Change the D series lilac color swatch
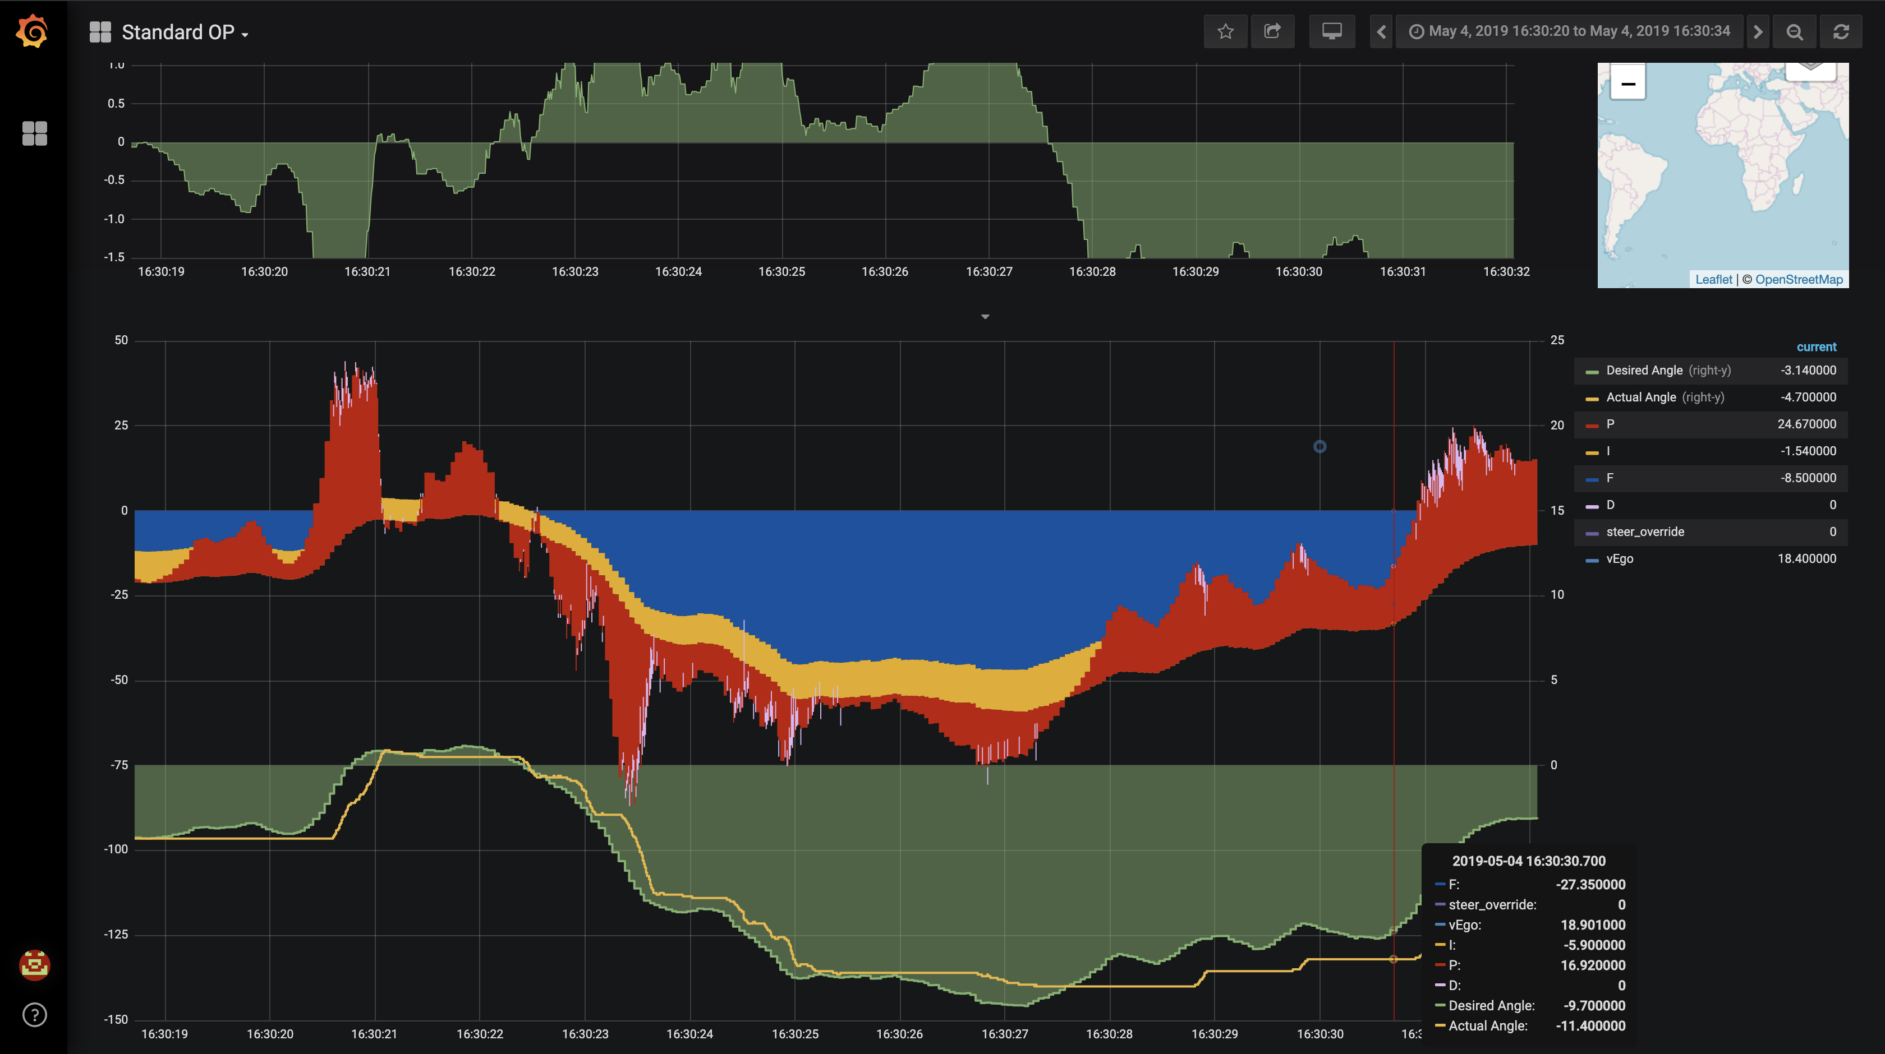The image size is (1885, 1054). click(x=1592, y=507)
